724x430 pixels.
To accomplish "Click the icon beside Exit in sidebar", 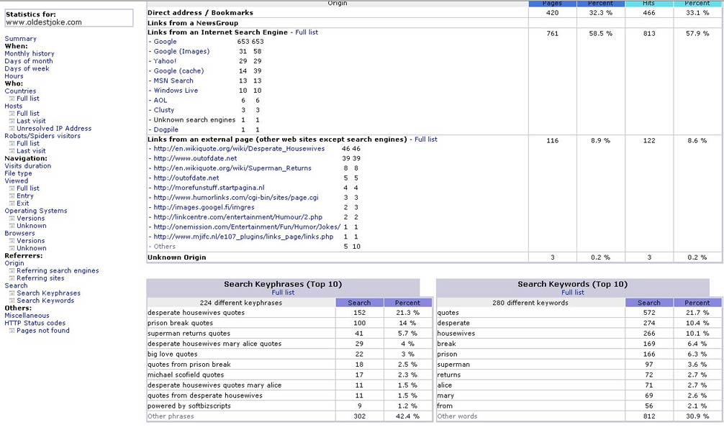I will [12, 203].
